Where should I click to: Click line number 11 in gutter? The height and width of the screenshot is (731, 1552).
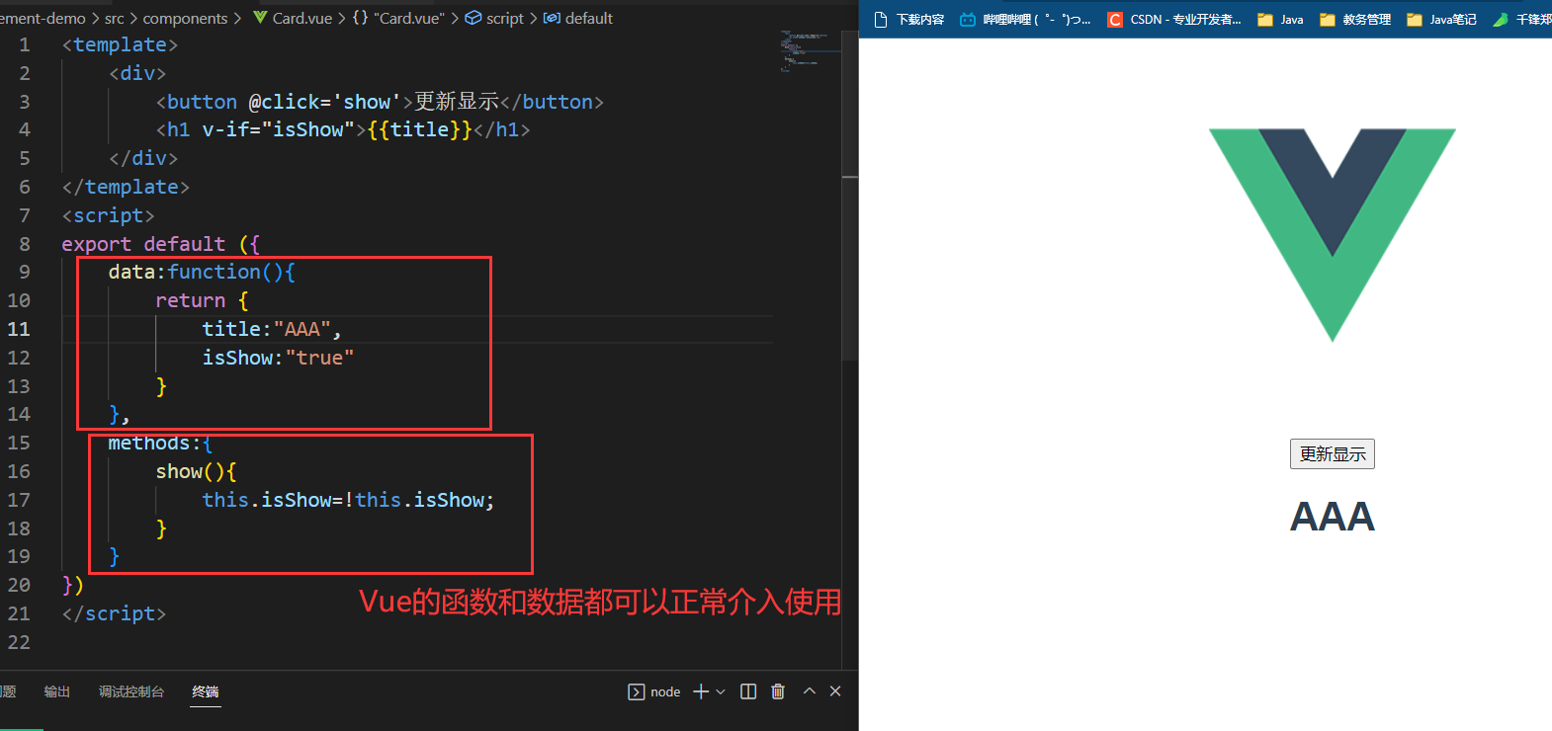(x=19, y=329)
